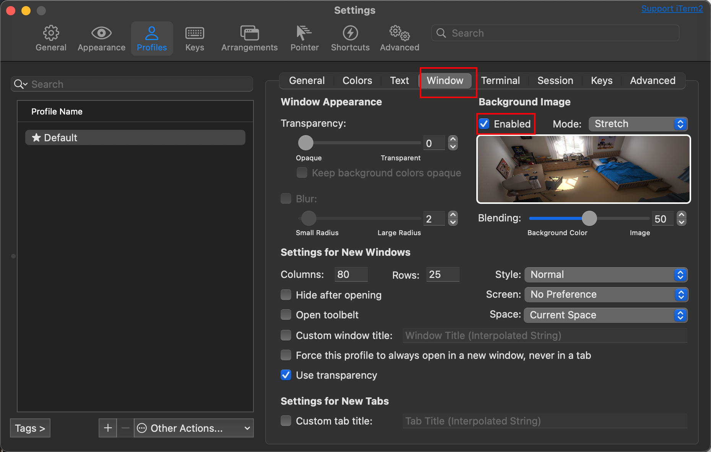711x452 pixels.
Task: Open the Support iTerm2 link
Action: [x=672, y=9]
